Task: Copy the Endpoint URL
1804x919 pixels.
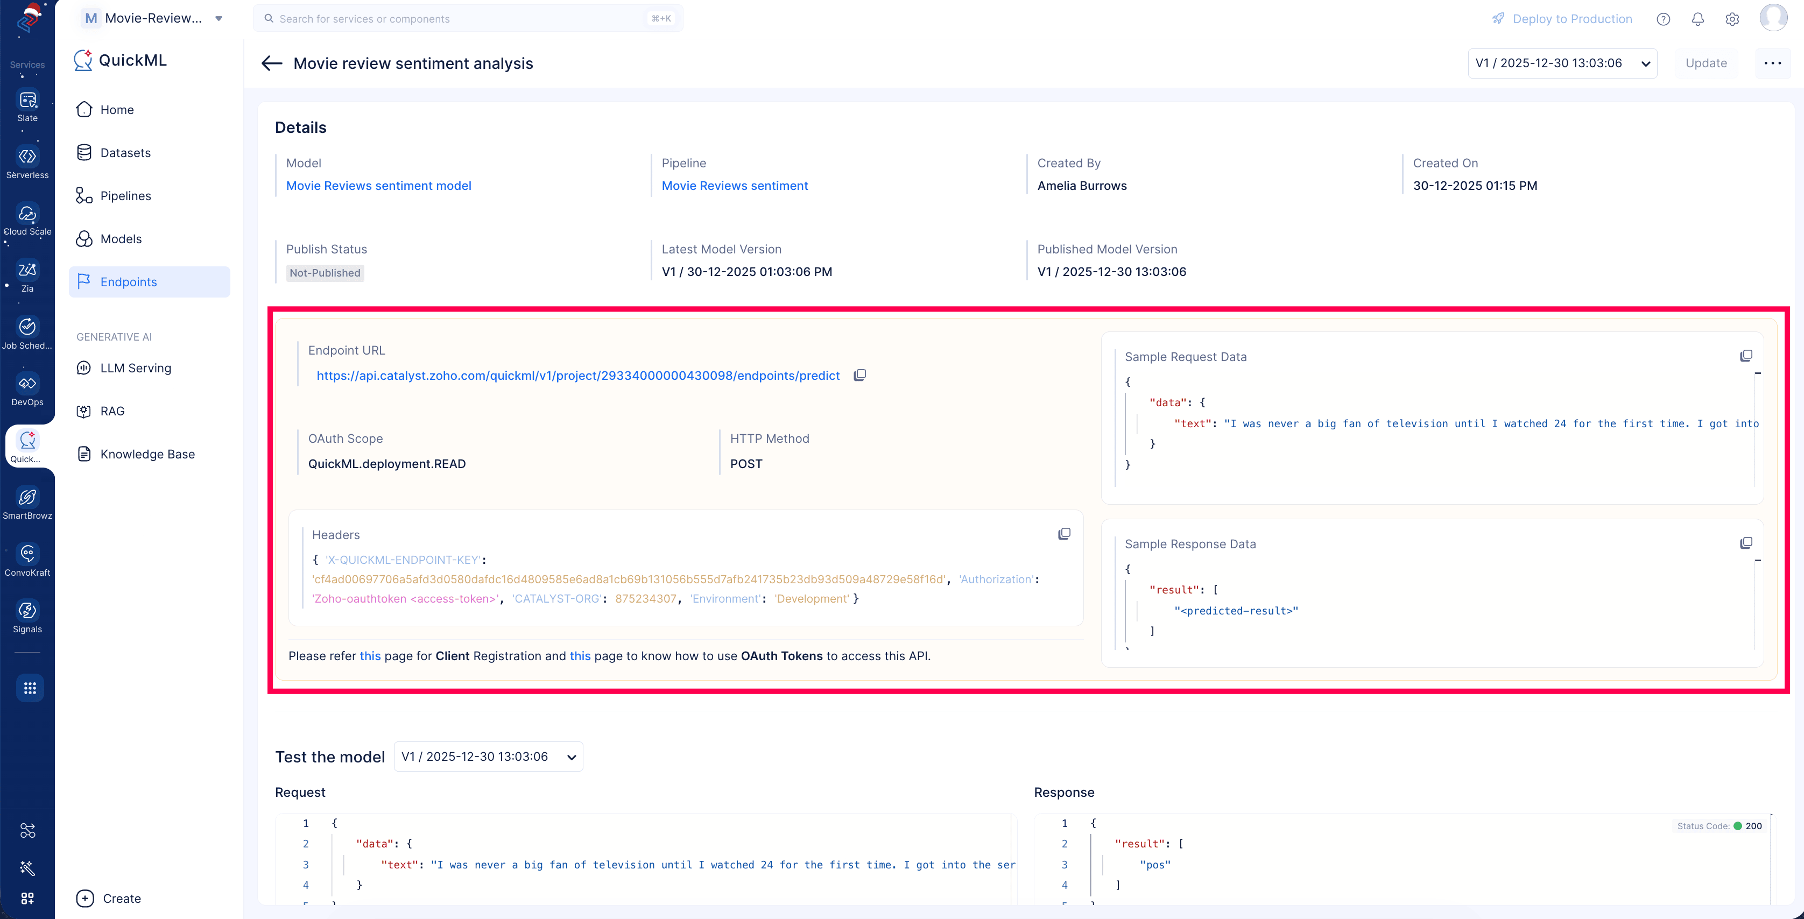Action: [860, 375]
